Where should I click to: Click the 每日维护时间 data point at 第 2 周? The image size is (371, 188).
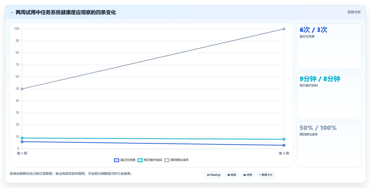coord(284,139)
